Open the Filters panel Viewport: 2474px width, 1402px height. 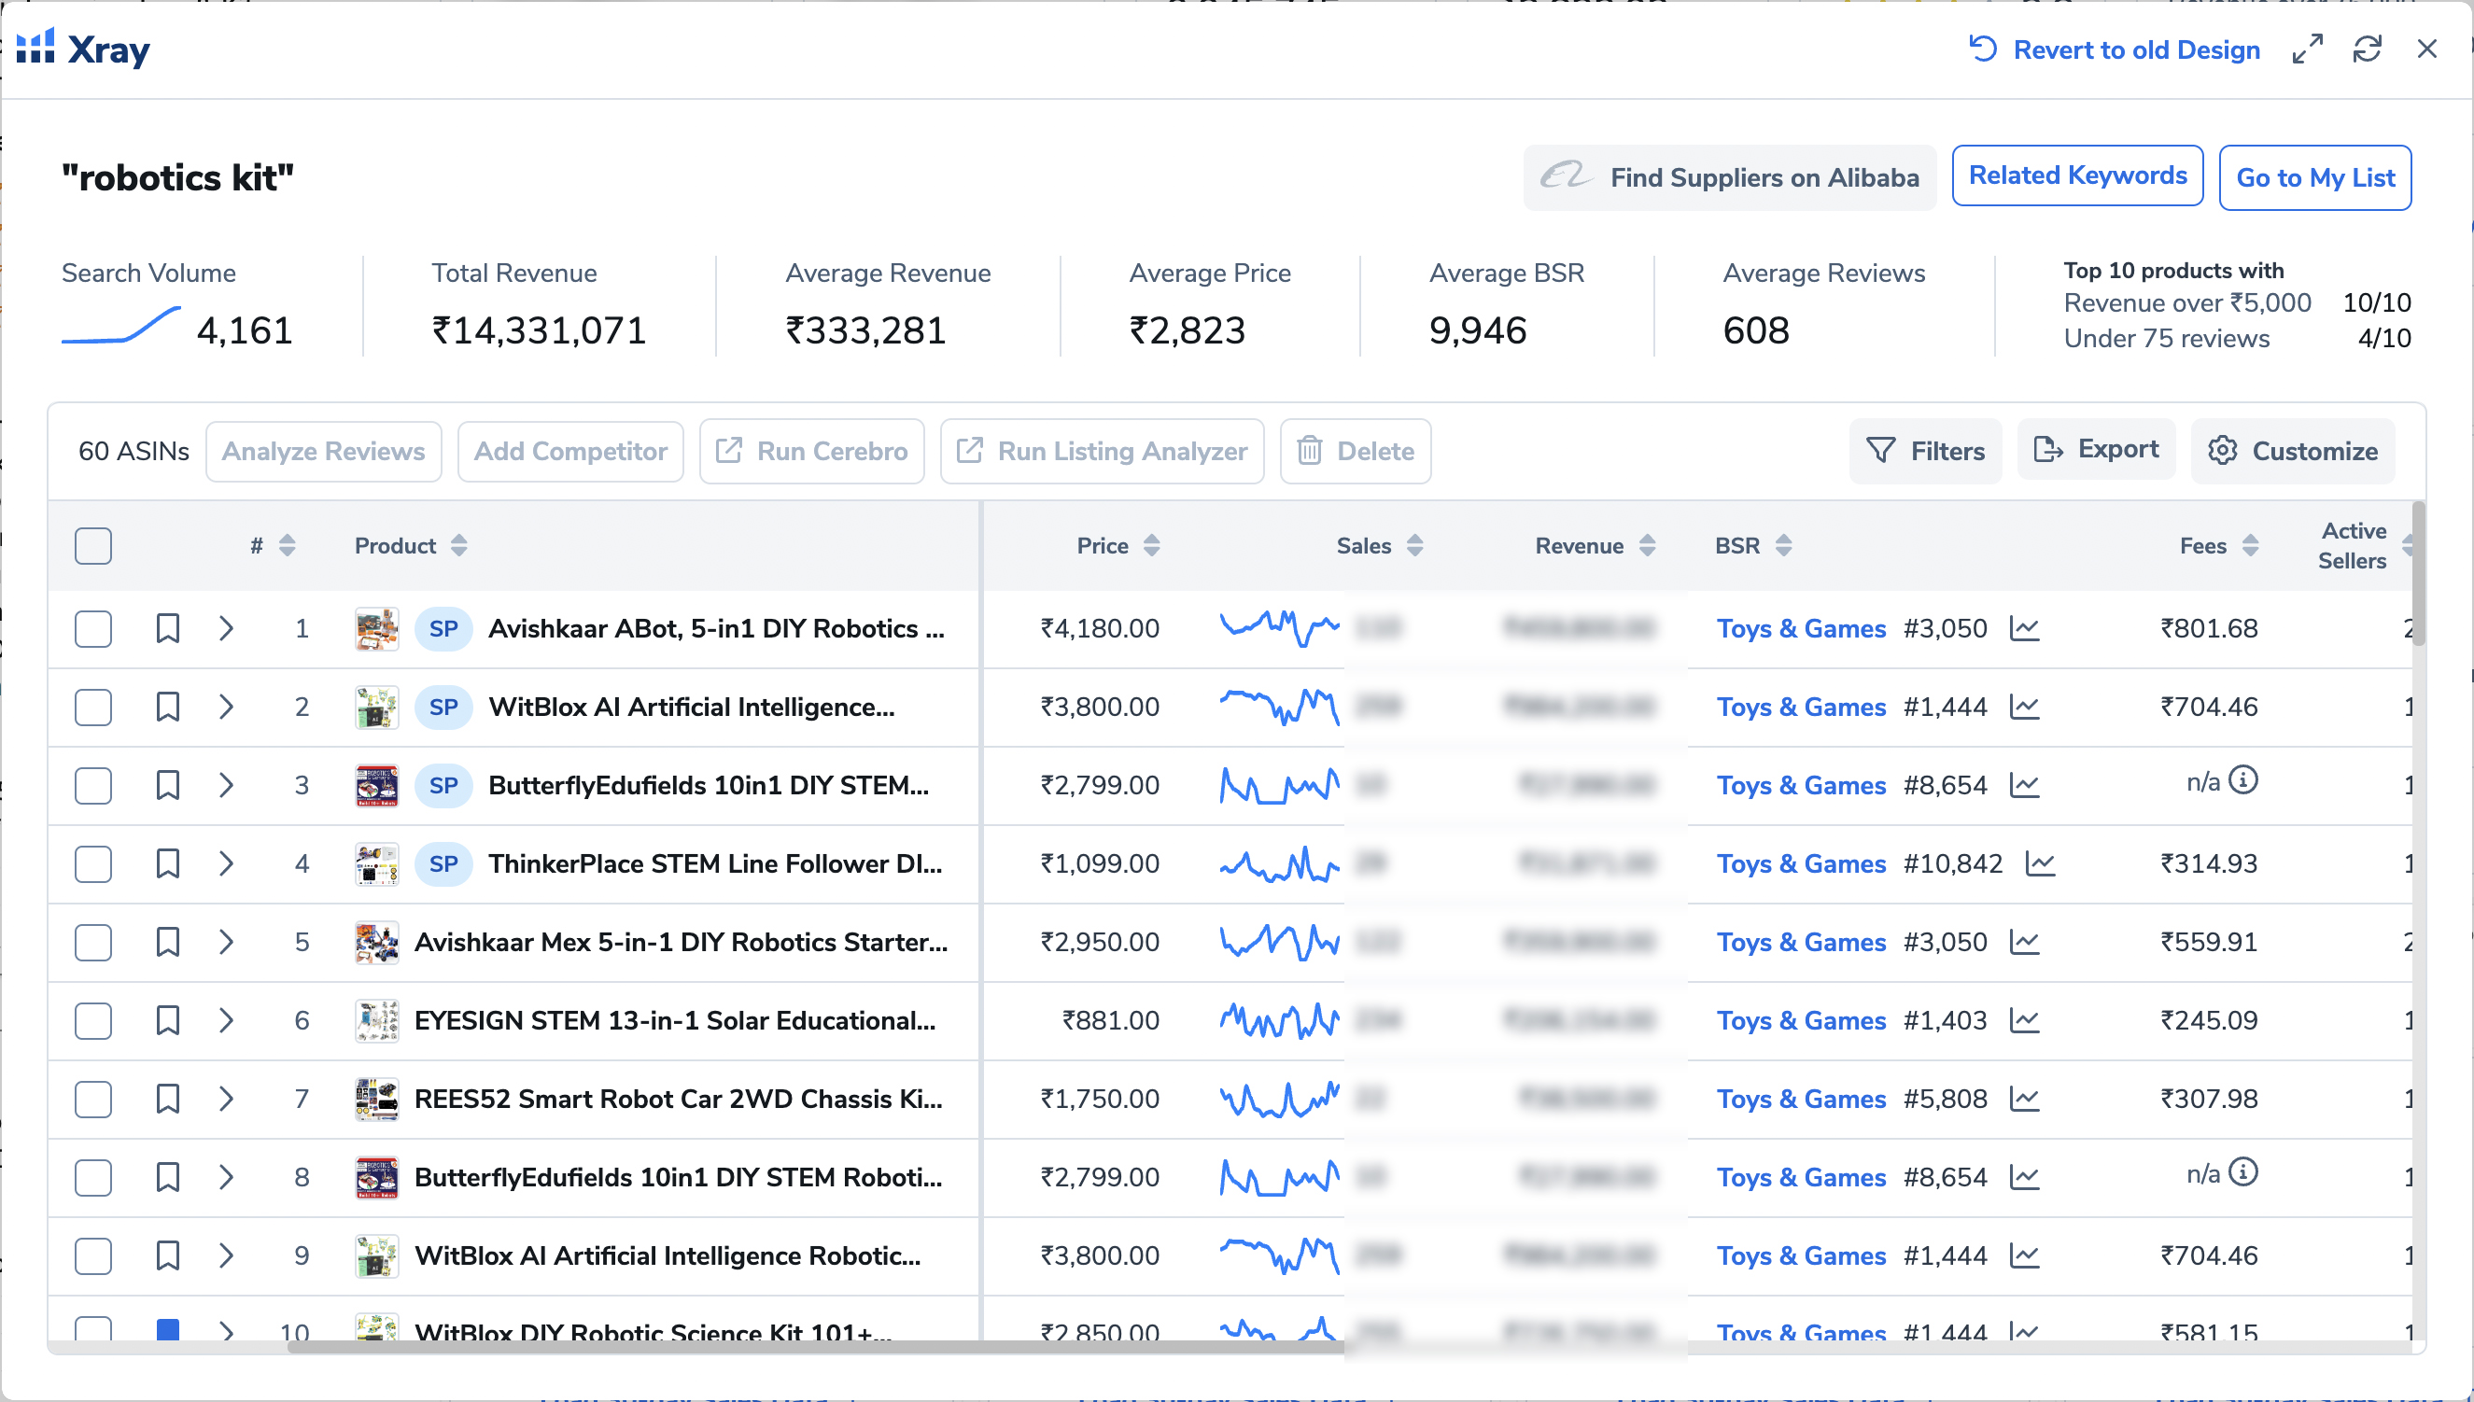pyautogui.click(x=1925, y=451)
